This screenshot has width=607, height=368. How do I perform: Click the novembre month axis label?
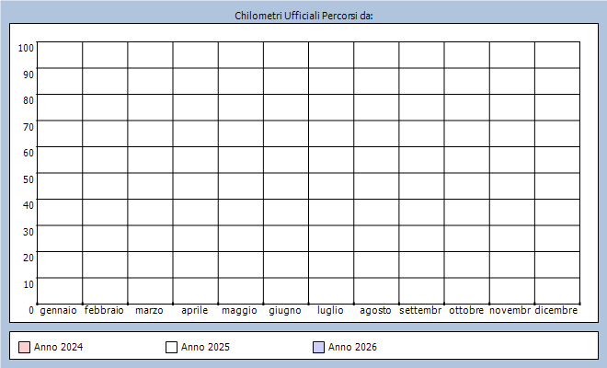[510, 311]
